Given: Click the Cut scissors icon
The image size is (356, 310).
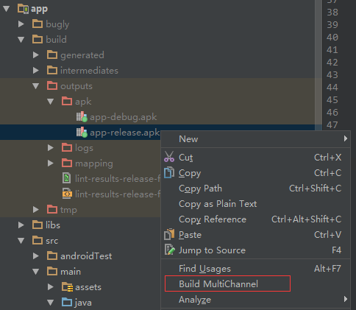Looking at the screenshot, I should point(169,157).
